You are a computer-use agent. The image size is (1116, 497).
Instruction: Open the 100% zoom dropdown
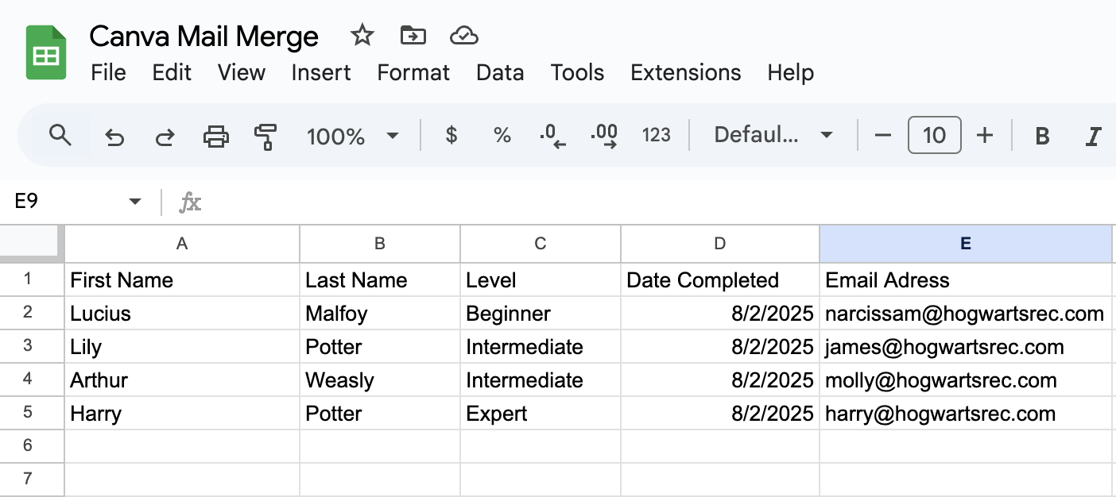coord(352,137)
